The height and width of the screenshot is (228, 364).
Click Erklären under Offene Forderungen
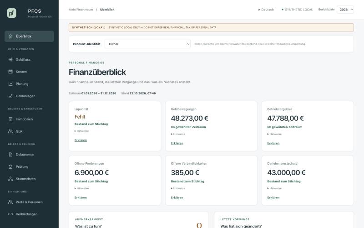click(81, 197)
